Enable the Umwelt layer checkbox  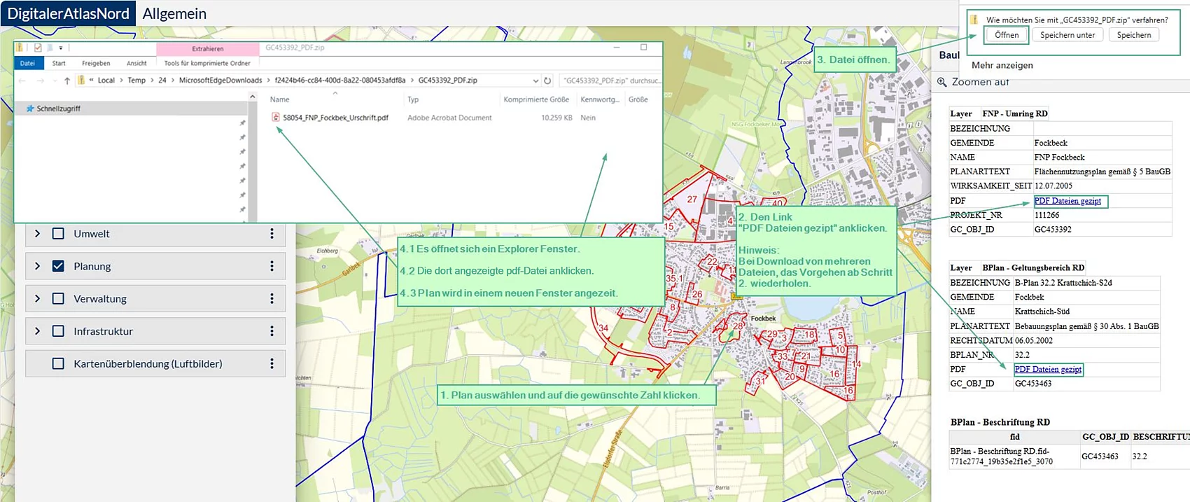pos(58,234)
